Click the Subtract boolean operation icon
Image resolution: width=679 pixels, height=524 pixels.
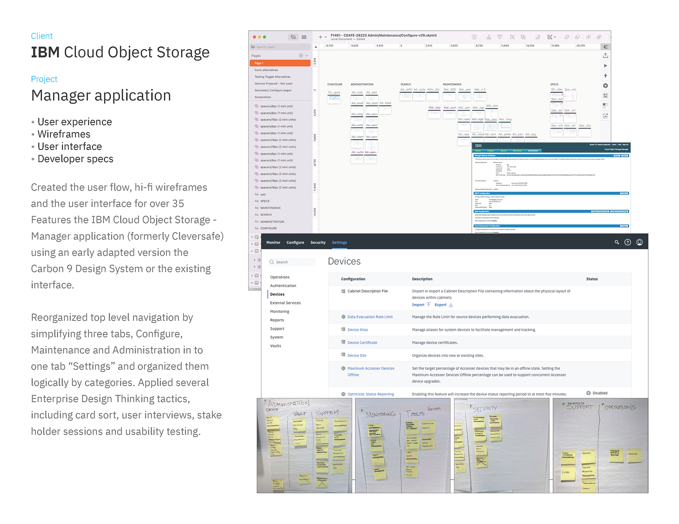click(x=578, y=37)
